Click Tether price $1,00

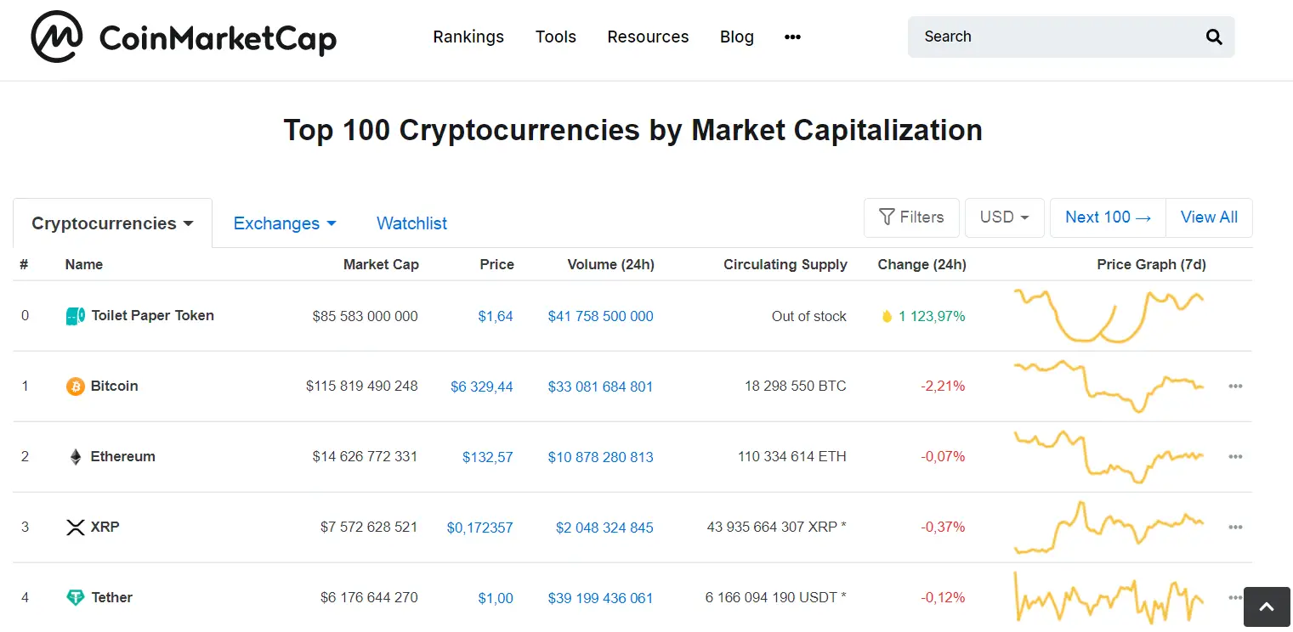coord(496,598)
